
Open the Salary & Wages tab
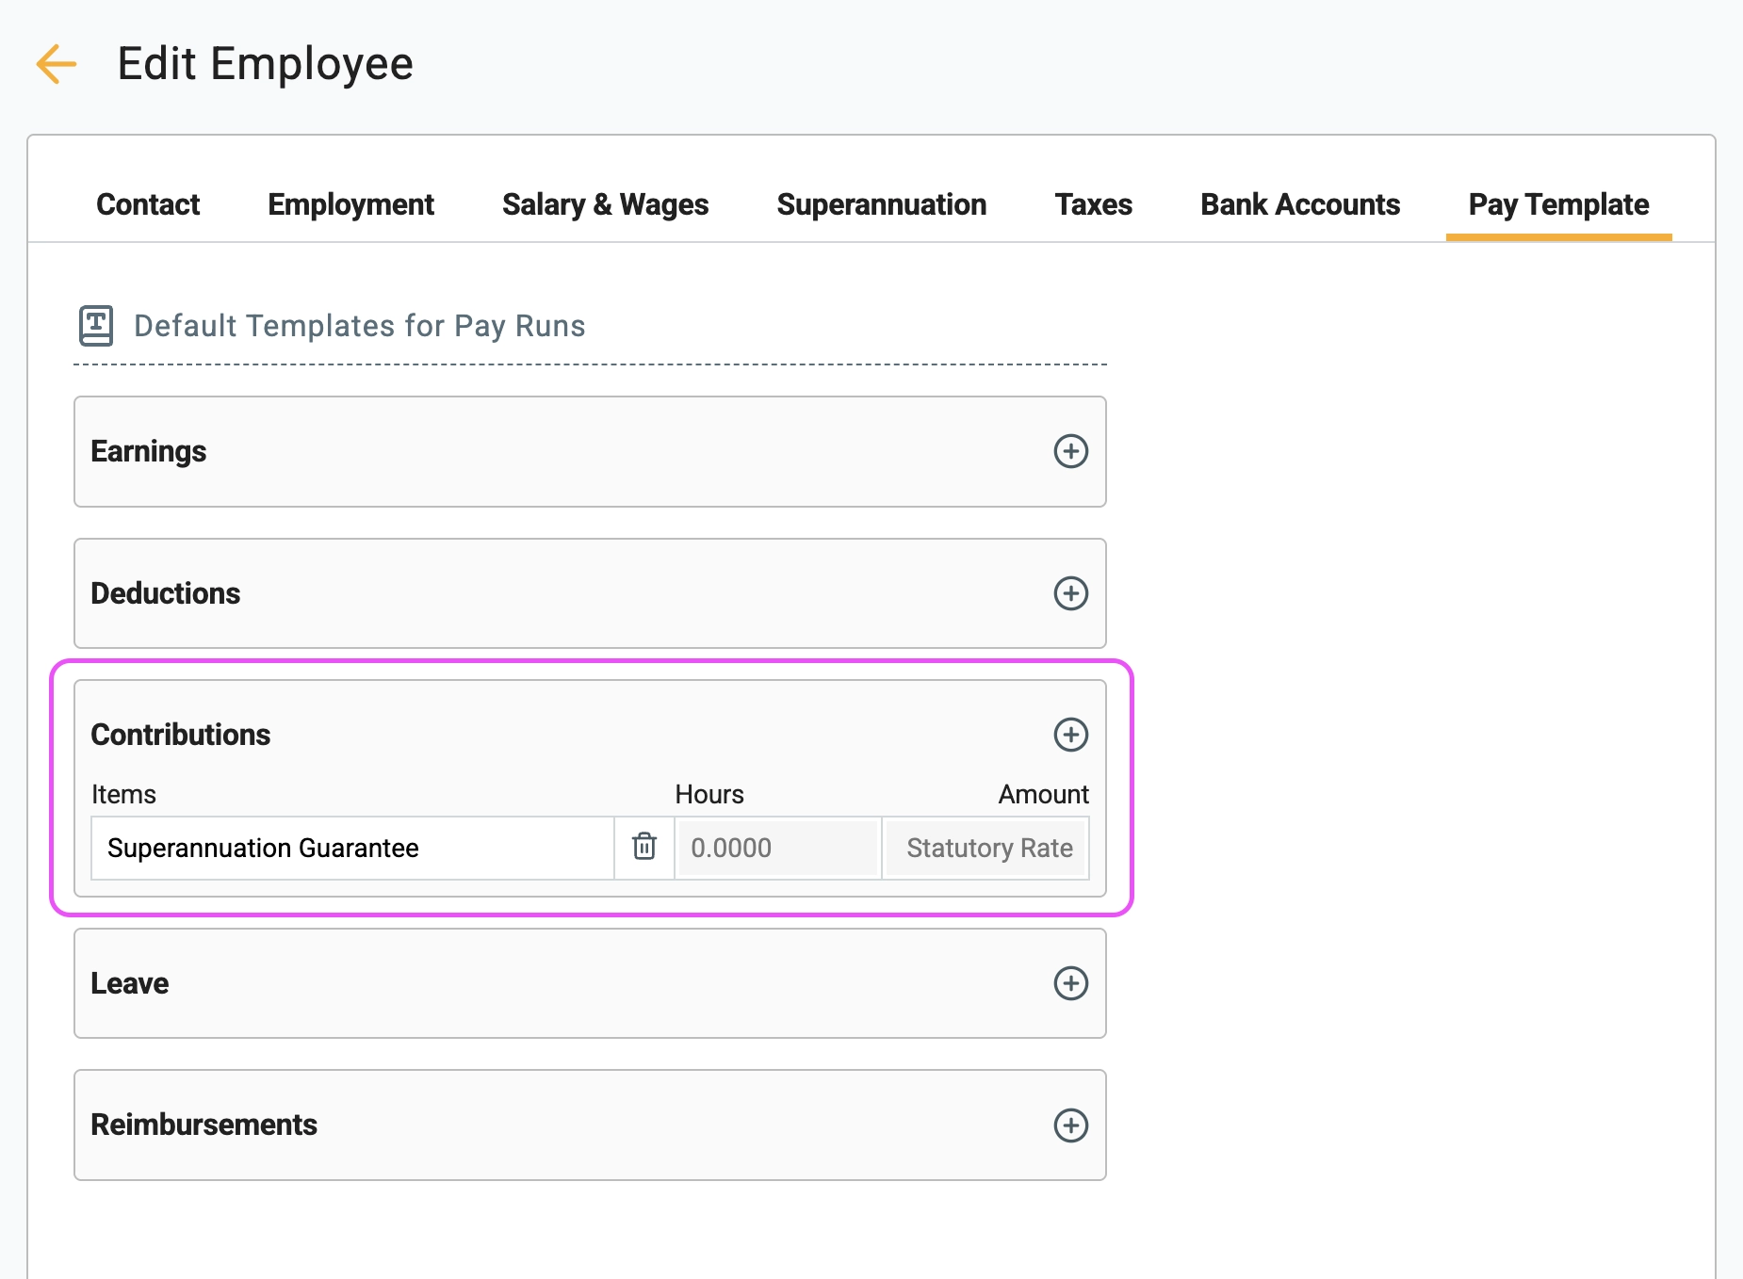click(x=605, y=204)
